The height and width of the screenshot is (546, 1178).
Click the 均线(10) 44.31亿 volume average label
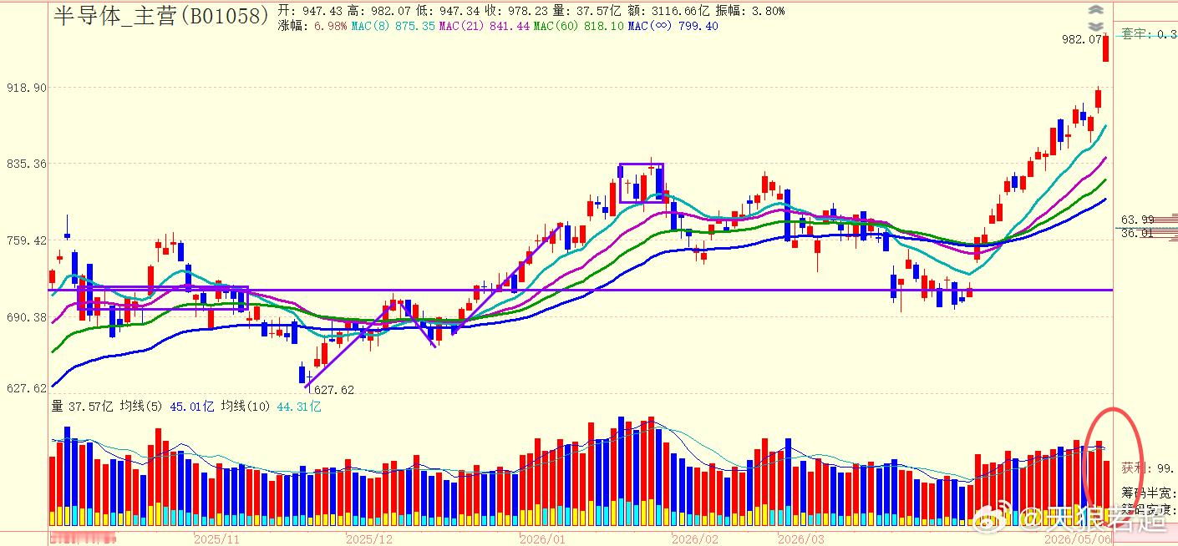(x=272, y=407)
